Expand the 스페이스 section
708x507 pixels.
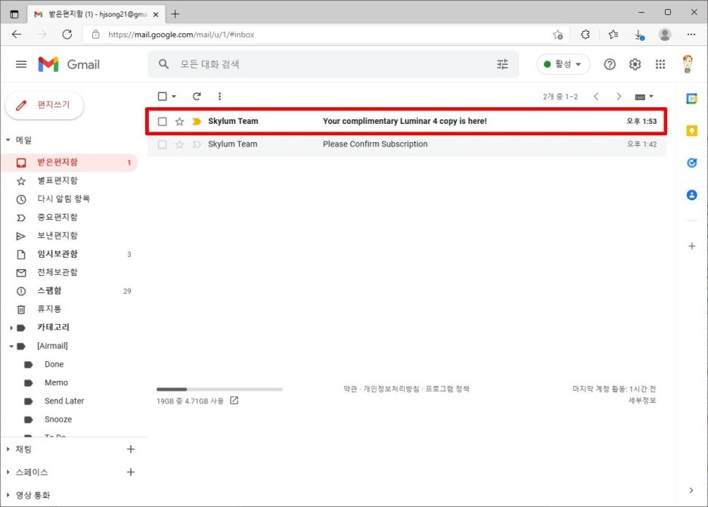click(x=8, y=472)
